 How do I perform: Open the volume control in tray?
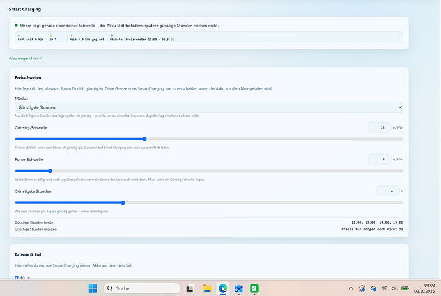coord(394,288)
